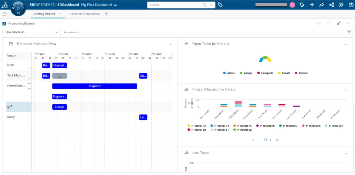Open the 6WTags tag icon
Screen dimensions: 355x175
(x=220, y=5)
